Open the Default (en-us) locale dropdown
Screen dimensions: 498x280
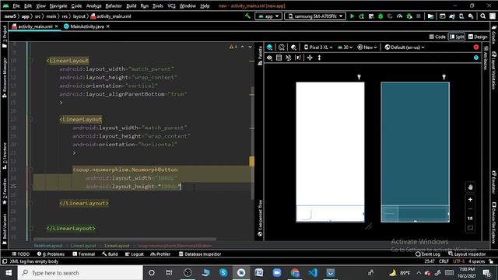click(x=405, y=47)
